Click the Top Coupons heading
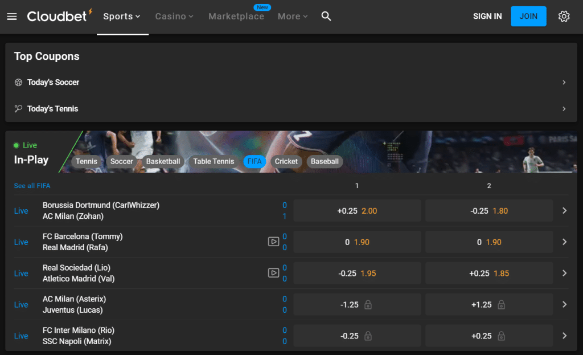This screenshot has height=355, width=583. 47,56
